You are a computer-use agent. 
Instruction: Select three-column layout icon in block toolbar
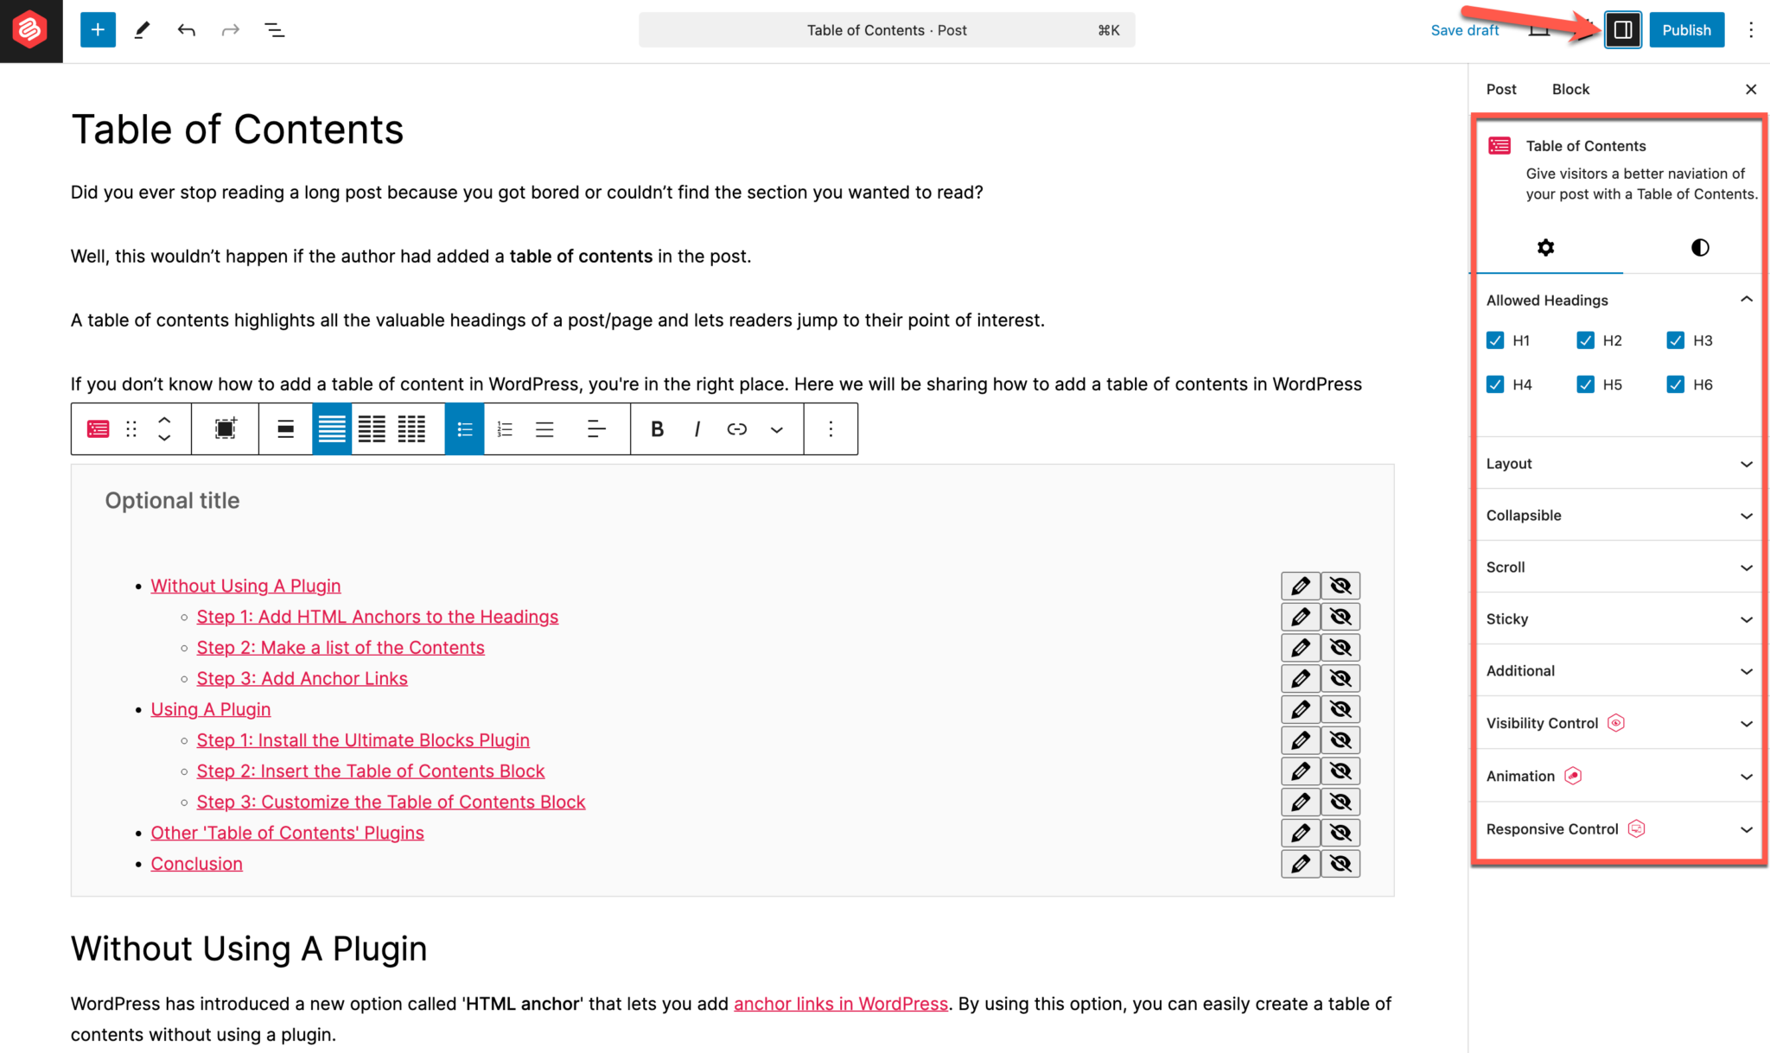coord(411,428)
